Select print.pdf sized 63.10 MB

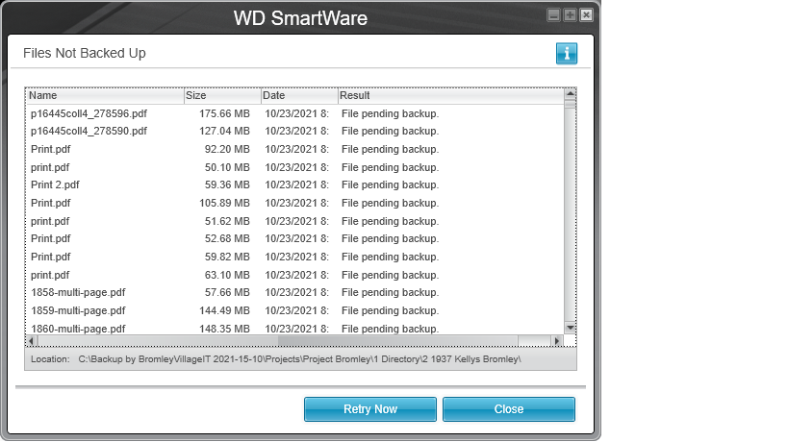click(50, 275)
